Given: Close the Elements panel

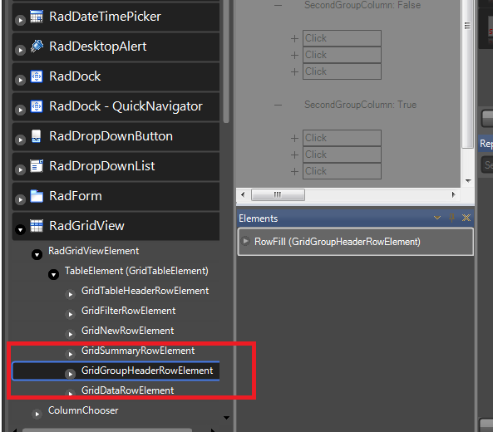Looking at the screenshot, I should pyautogui.click(x=466, y=218).
